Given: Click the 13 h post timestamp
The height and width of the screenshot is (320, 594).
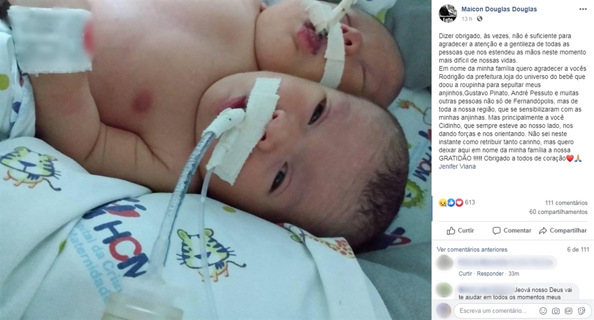Looking at the screenshot, I should tap(467, 19).
